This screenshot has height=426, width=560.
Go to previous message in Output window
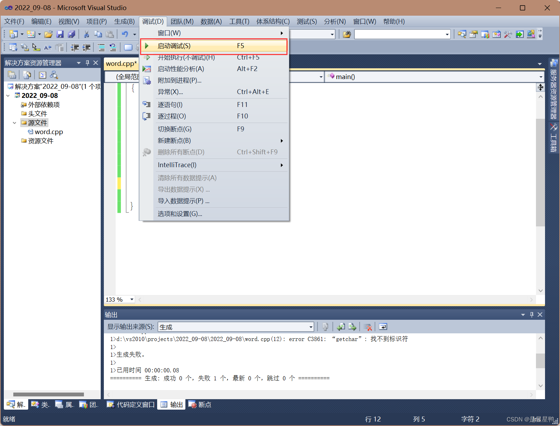341,327
